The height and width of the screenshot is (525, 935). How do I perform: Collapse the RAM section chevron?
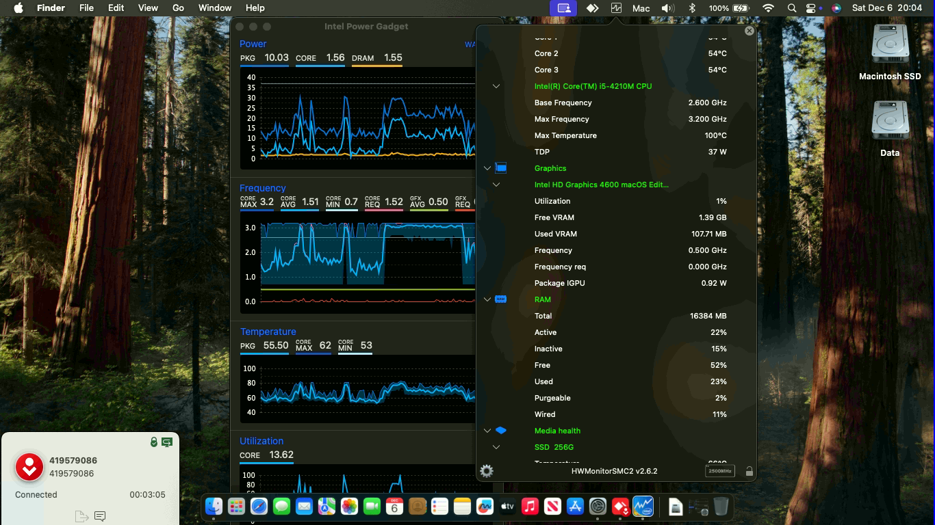(x=487, y=299)
